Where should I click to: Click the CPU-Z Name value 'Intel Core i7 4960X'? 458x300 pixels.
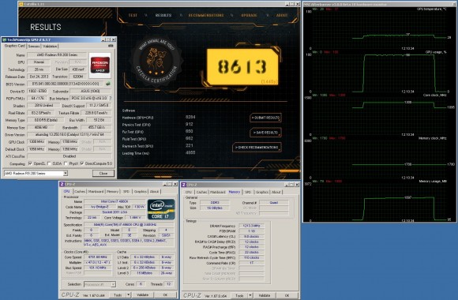114,201
